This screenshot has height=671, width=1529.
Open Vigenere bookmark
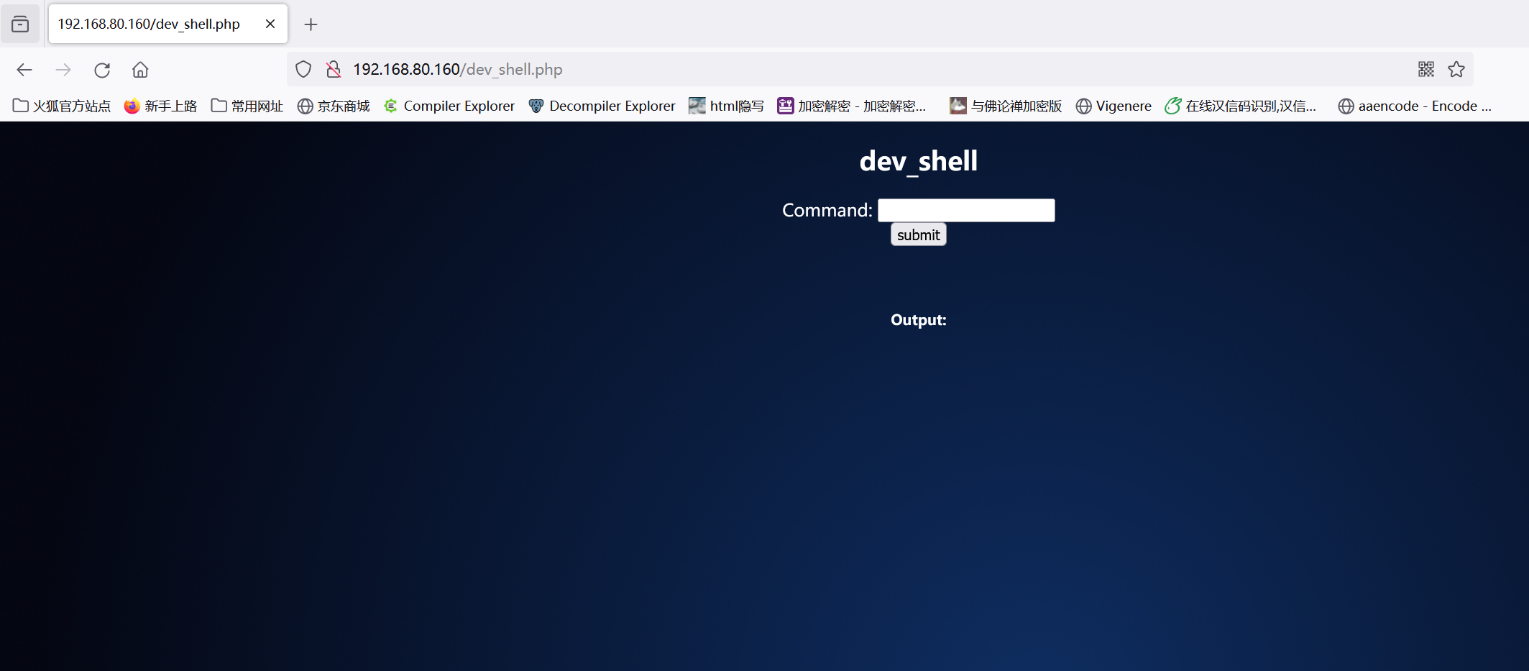pyautogui.click(x=1114, y=106)
